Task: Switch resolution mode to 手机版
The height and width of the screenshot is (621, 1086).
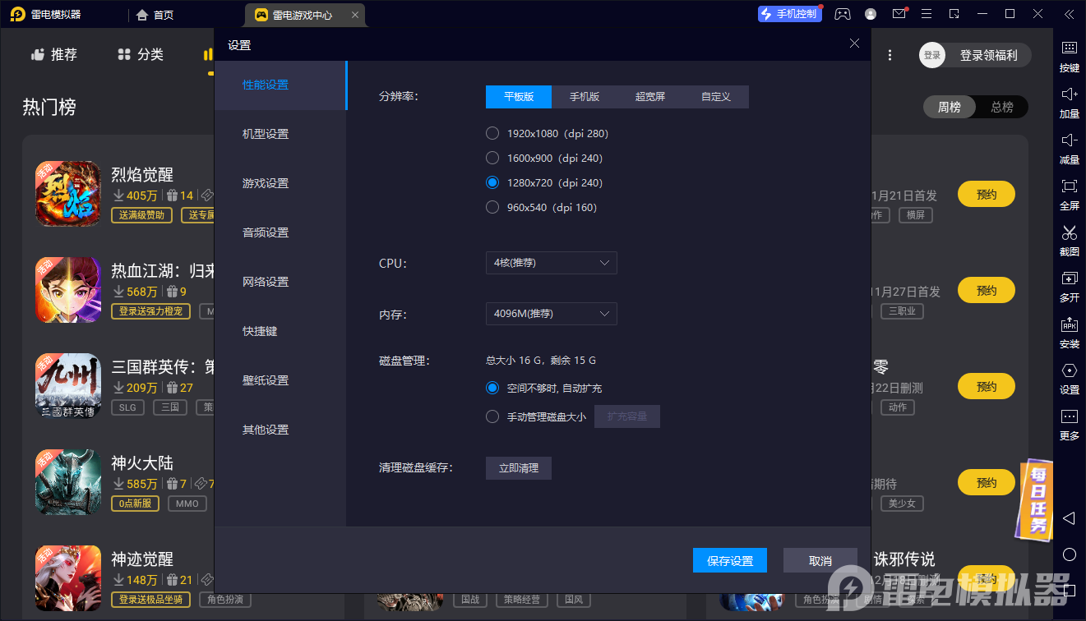Action: tap(584, 96)
